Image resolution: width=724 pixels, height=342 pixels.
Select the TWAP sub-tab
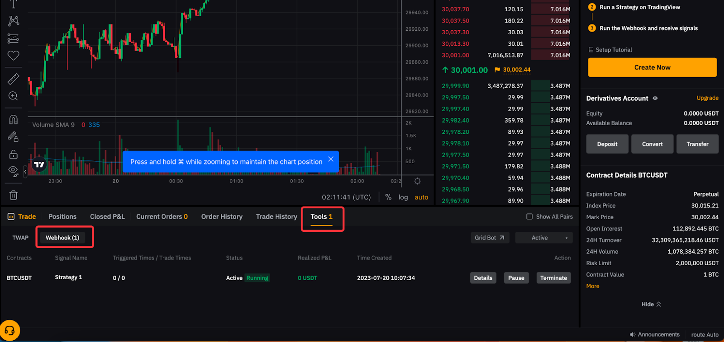(20, 238)
